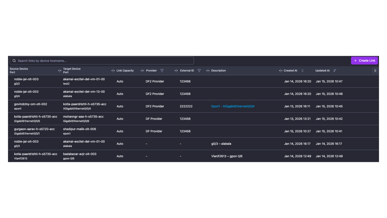387x218 pixels.
Task: Click created time Jan 15, 2026 10:27
Action: [297, 131]
